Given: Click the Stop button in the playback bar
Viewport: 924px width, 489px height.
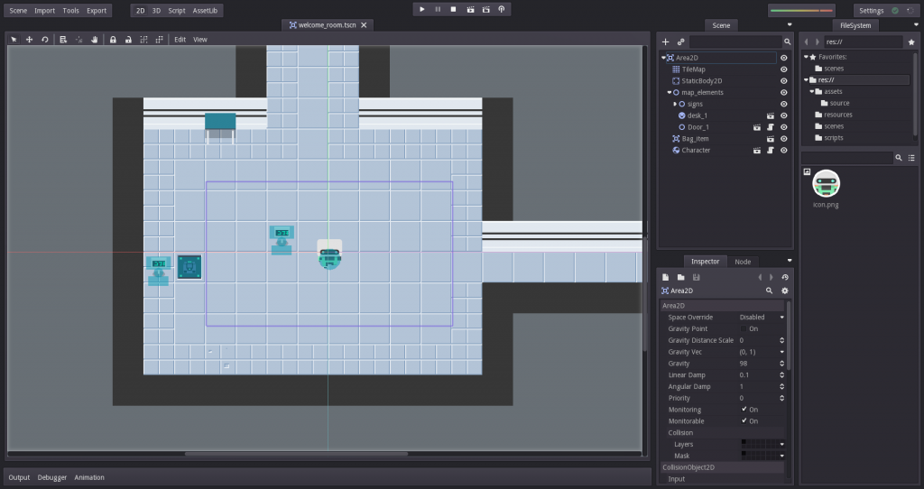Looking at the screenshot, I should [453, 9].
